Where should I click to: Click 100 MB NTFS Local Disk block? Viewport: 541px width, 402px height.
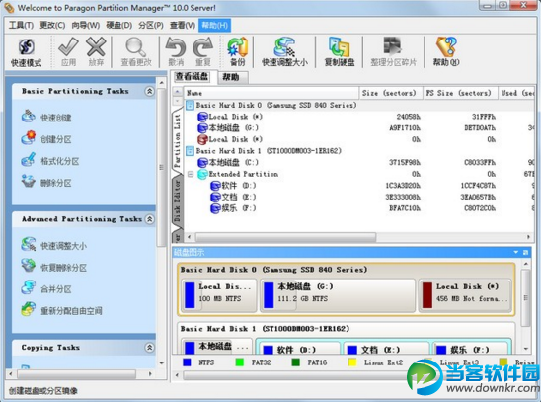pos(219,295)
